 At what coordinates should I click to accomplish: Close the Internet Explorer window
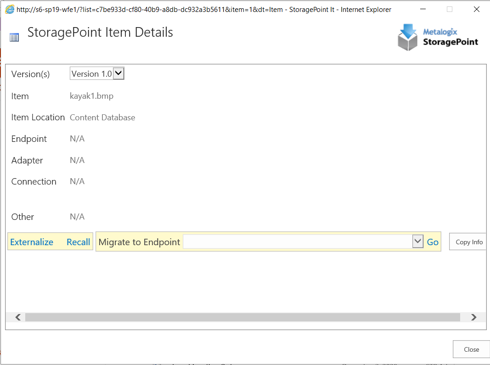tap(476, 9)
